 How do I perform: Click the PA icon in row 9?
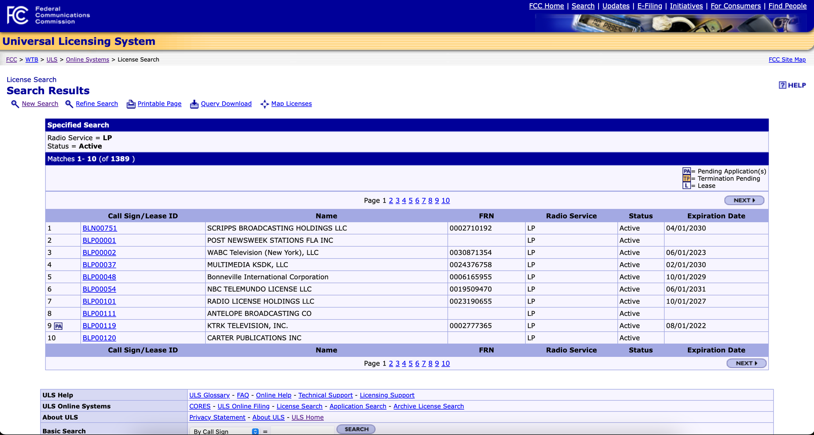[x=58, y=326]
